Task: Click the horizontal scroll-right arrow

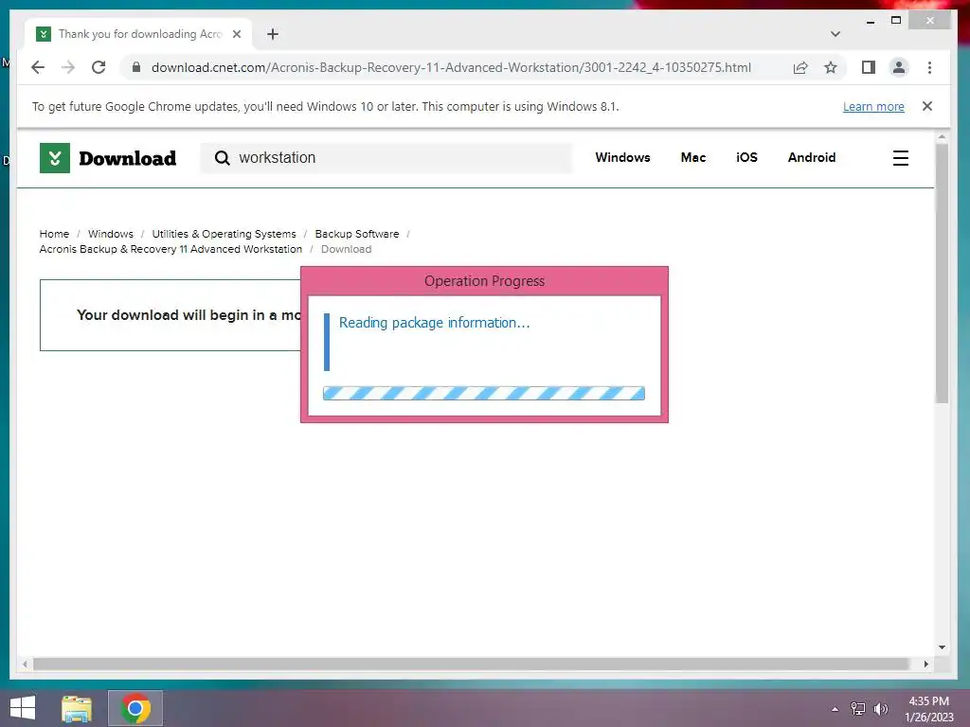Action: point(926,664)
